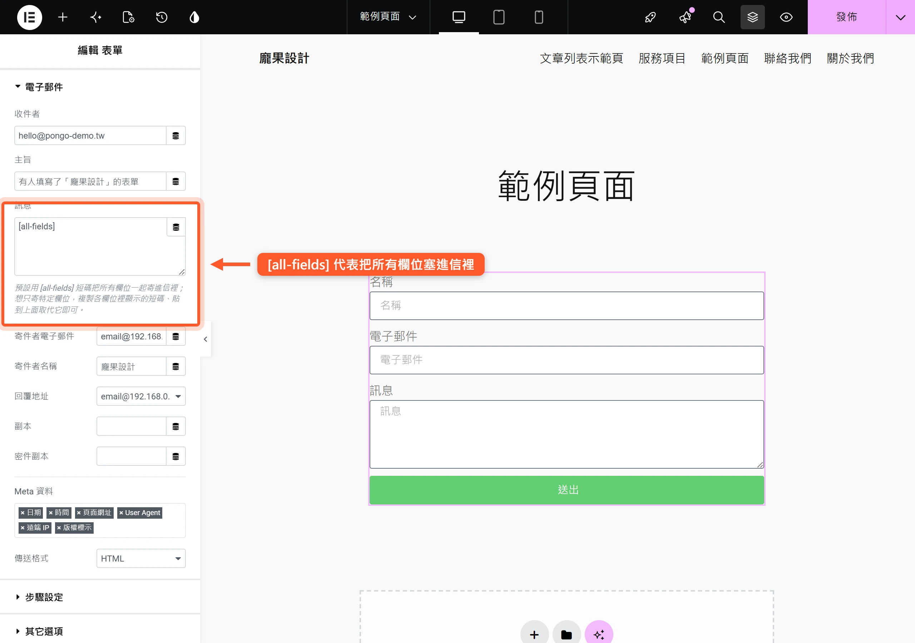Click dynamic tags icon in message textarea
915x643 pixels.
coord(176,227)
